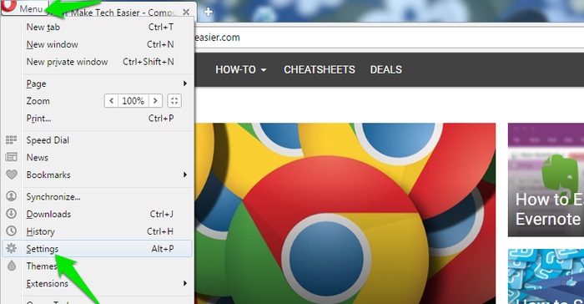The width and height of the screenshot is (584, 304).
Task: Open the blue LinkedIn icons article thumbnail
Action: click(x=546, y=276)
